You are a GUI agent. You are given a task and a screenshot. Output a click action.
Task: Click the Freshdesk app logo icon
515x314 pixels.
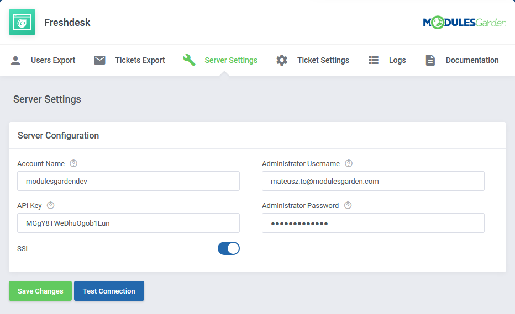[x=22, y=22]
